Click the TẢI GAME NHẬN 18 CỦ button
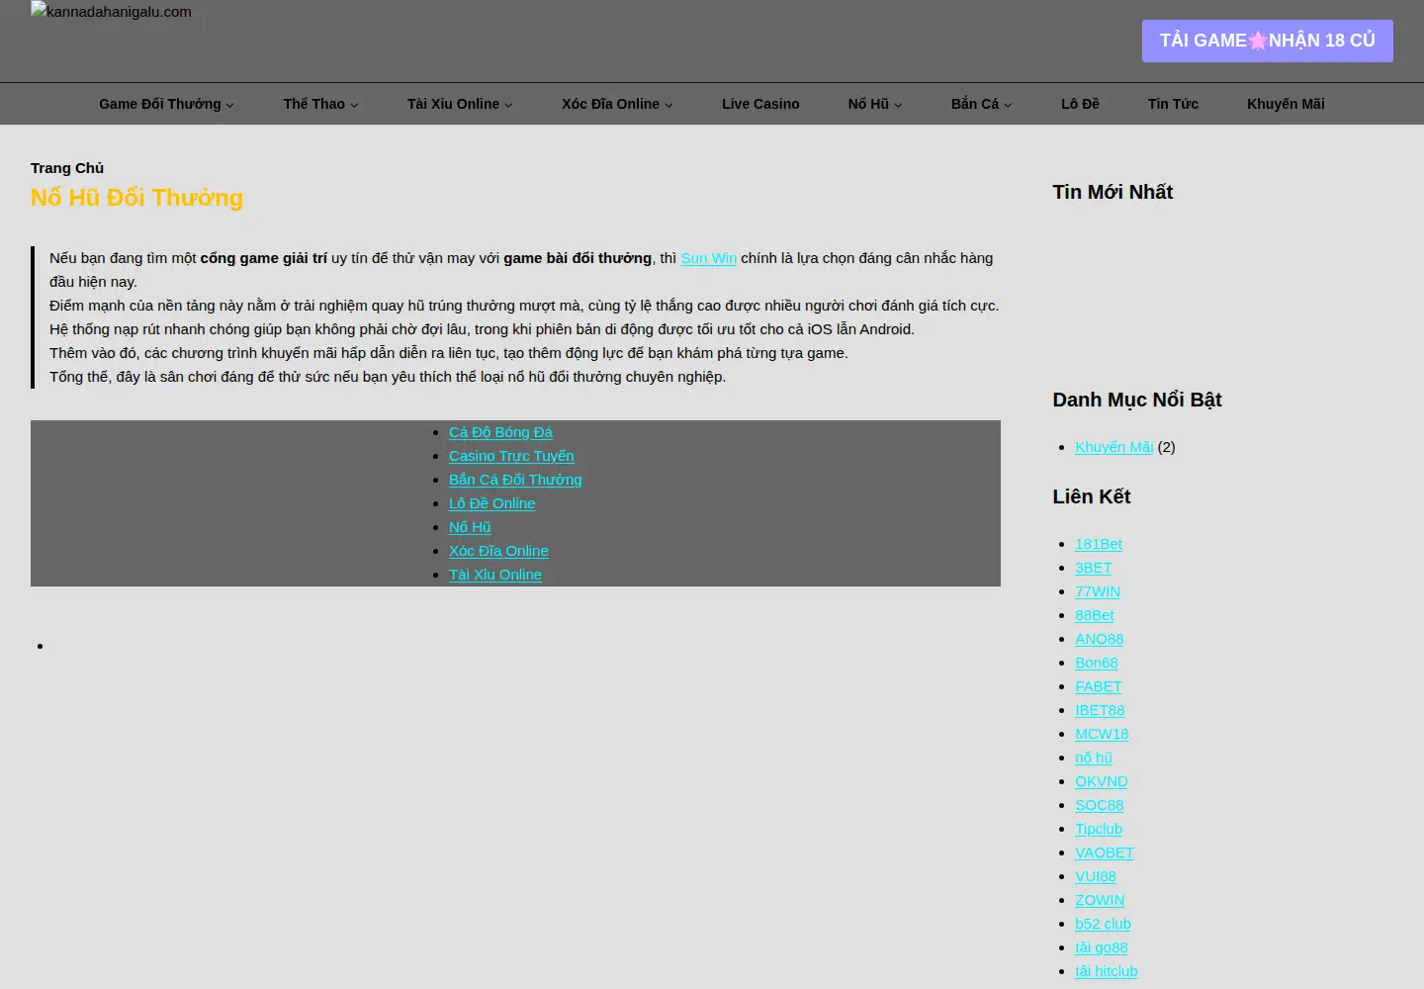The image size is (1424, 989). coord(1267,41)
